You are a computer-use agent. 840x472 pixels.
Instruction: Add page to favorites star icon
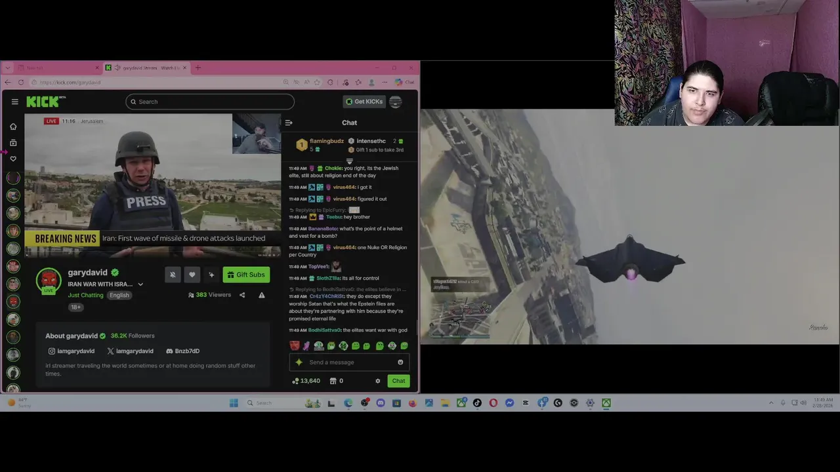317,83
